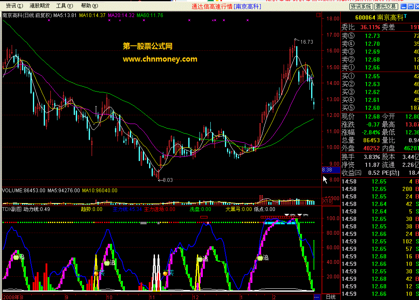Click the 16.73 high price annotation

(x=307, y=42)
